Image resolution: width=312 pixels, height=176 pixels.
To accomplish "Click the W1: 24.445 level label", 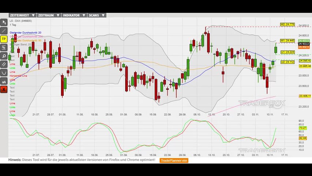I will coord(287,40).
